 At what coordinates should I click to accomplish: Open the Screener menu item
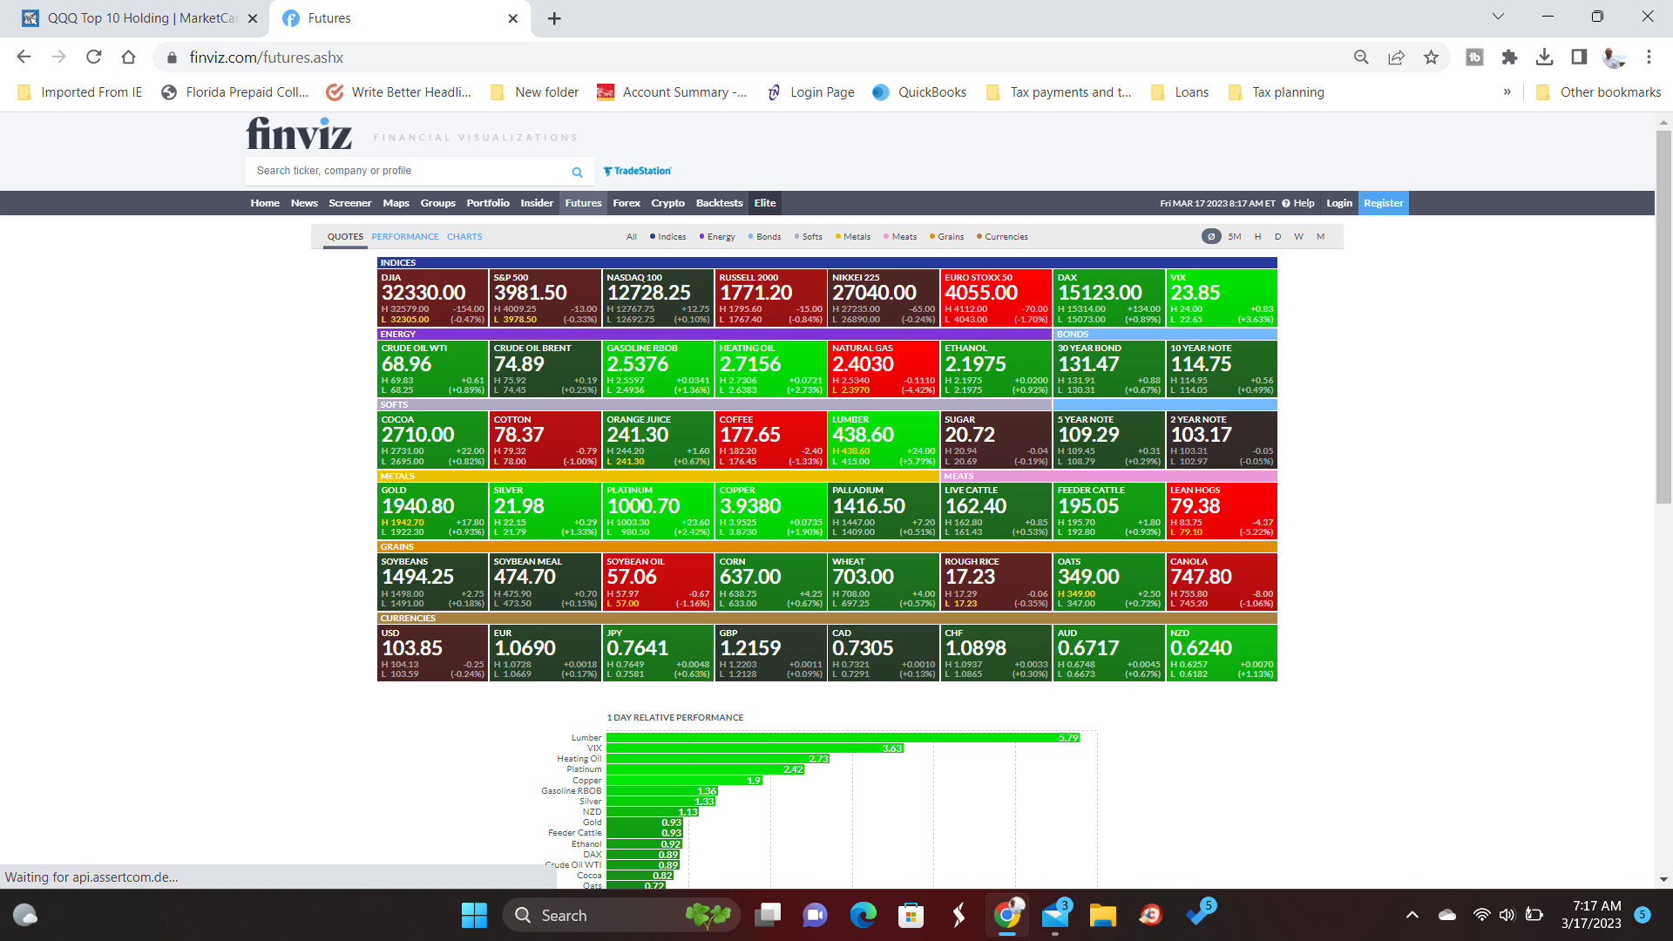pos(349,203)
